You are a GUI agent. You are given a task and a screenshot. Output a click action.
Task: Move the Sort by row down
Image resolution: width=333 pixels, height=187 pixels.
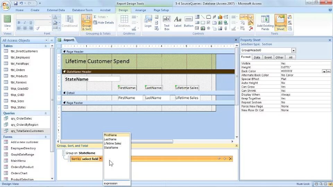click(224, 159)
